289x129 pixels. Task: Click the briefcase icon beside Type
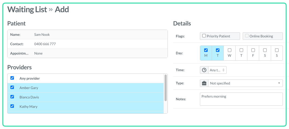pos(204,83)
